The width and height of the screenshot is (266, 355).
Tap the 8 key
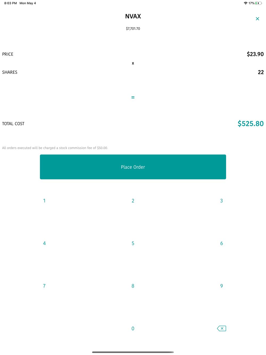[x=133, y=286]
